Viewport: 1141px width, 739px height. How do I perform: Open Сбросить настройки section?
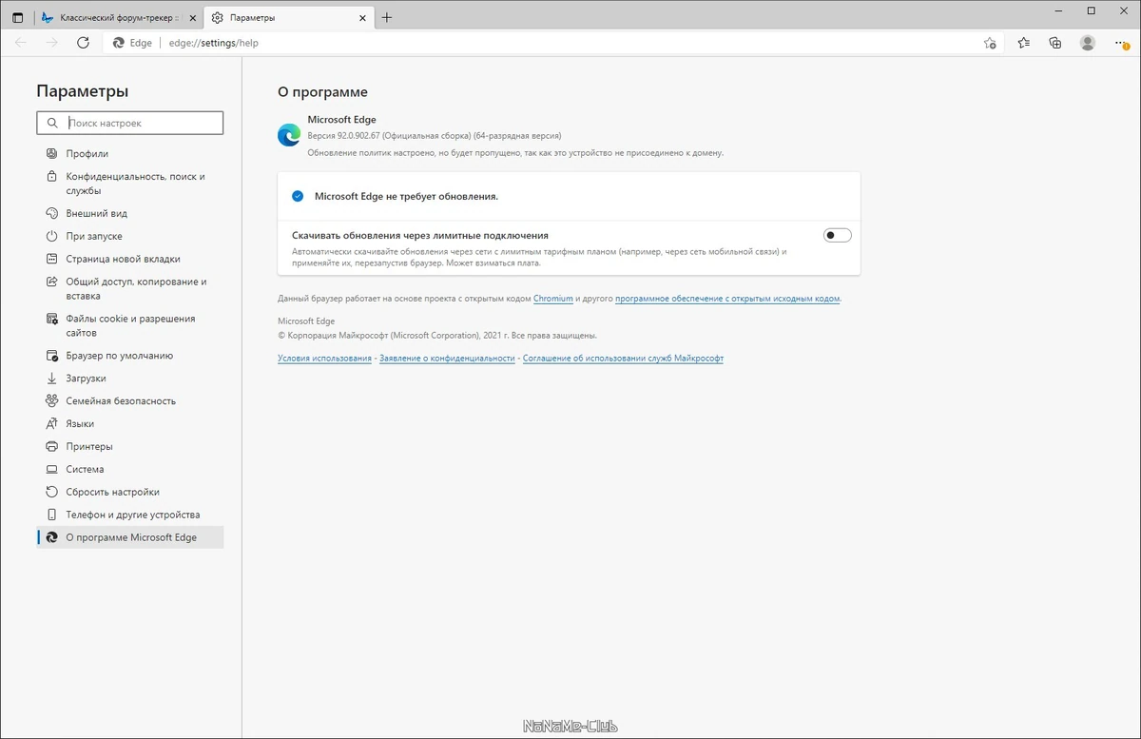point(130,492)
